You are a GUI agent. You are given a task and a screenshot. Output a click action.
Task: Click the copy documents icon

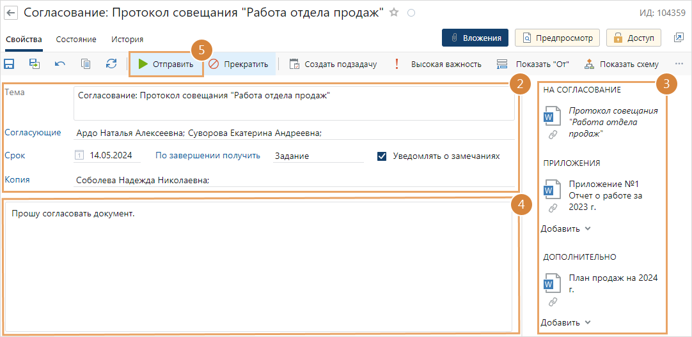click(x=86, y=64)
